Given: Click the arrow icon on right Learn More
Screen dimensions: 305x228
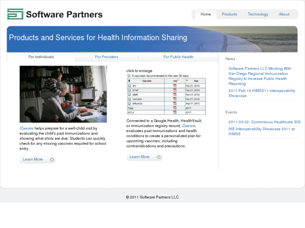Looking at the screenshot, I should [159, 157].
